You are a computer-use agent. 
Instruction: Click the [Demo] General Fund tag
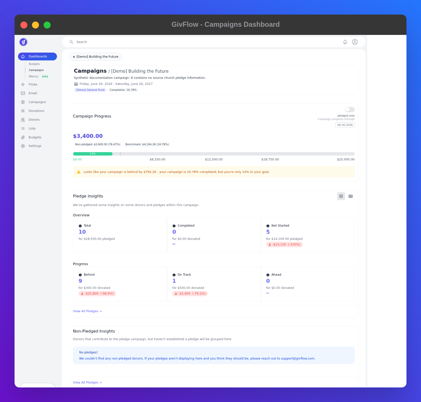[90, 90]
